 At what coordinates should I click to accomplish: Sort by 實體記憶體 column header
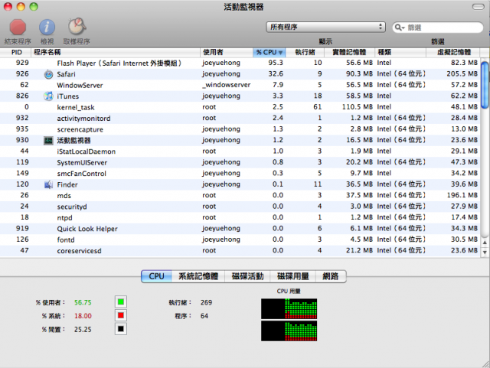point(349,52)
